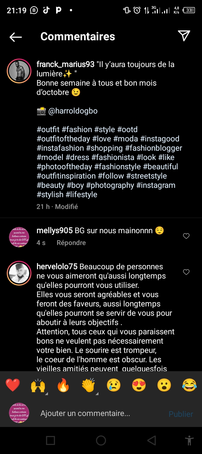The width and height of the screenshot is (202, 454).
Task: Tap the back arrow in the header
Action: [16, 37]
